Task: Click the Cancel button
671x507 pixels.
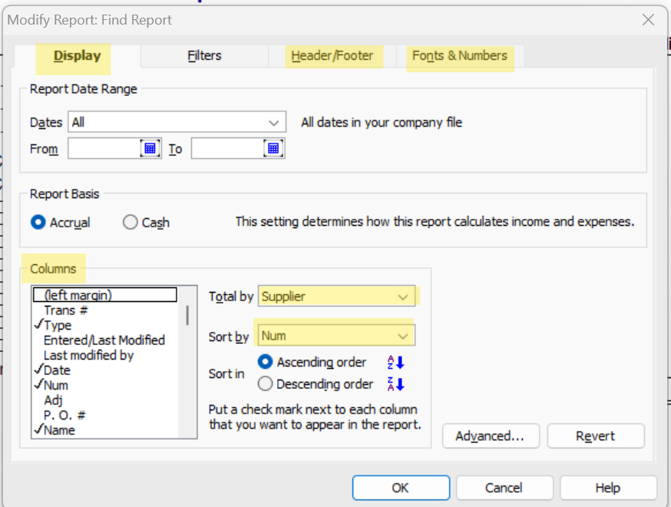Action: [504, 488]
